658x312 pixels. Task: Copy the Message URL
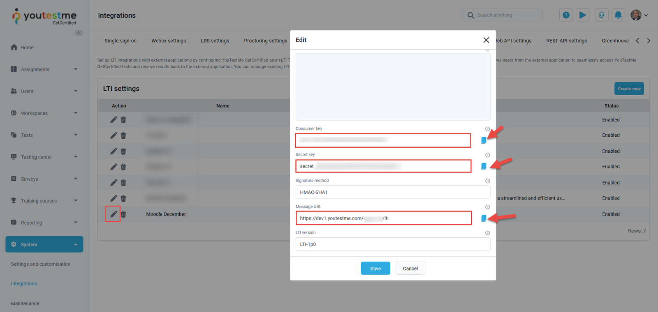(484, 218)
